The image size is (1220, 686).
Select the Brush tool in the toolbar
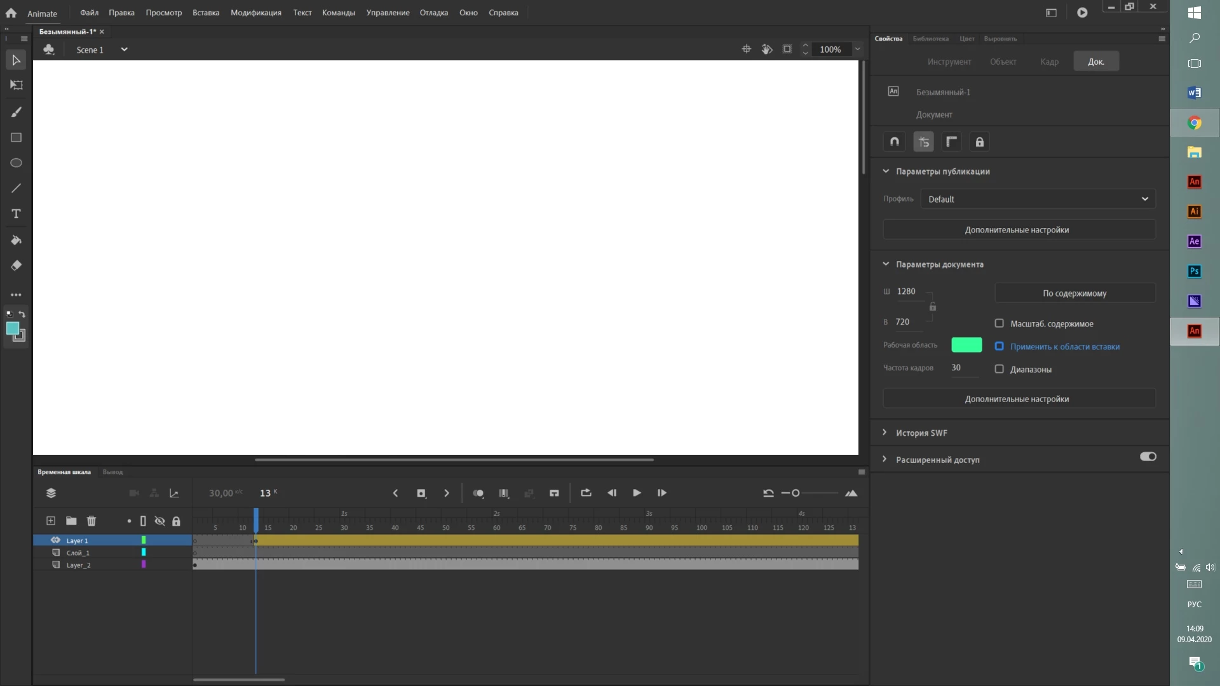[17, 112]
